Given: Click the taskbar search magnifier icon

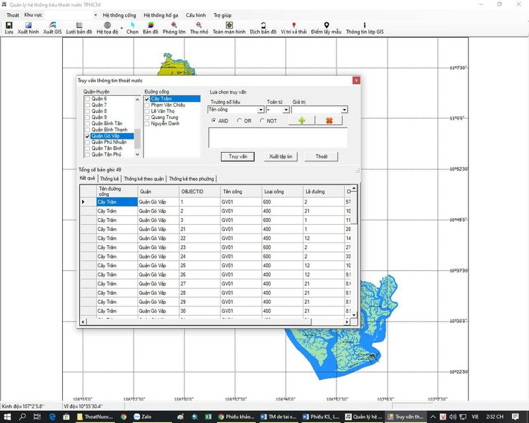Looking at the screenshot, I should tap(22, 416).
